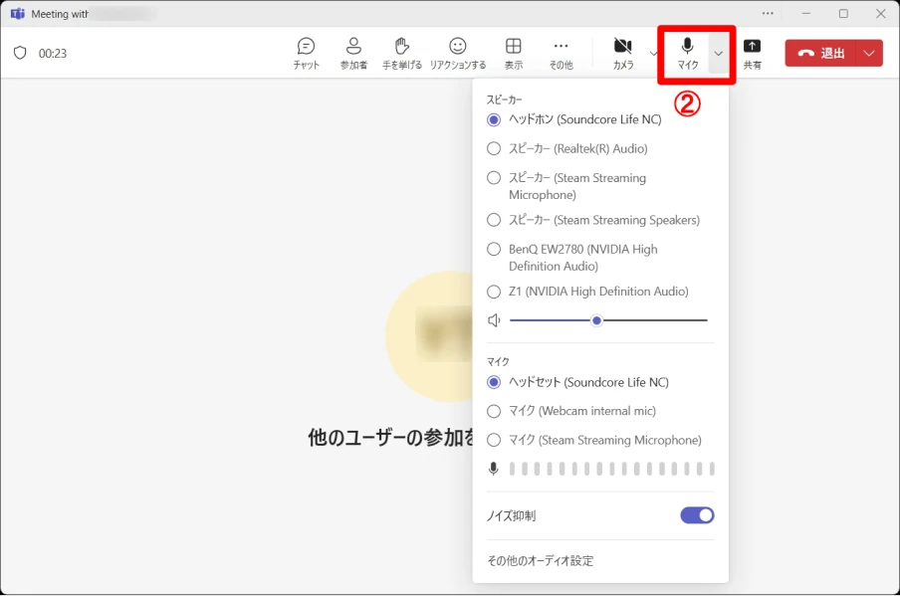Expand the 退出 leave options arrow
Viewport: 900px width, 596px height.
[x=869, y=54]
